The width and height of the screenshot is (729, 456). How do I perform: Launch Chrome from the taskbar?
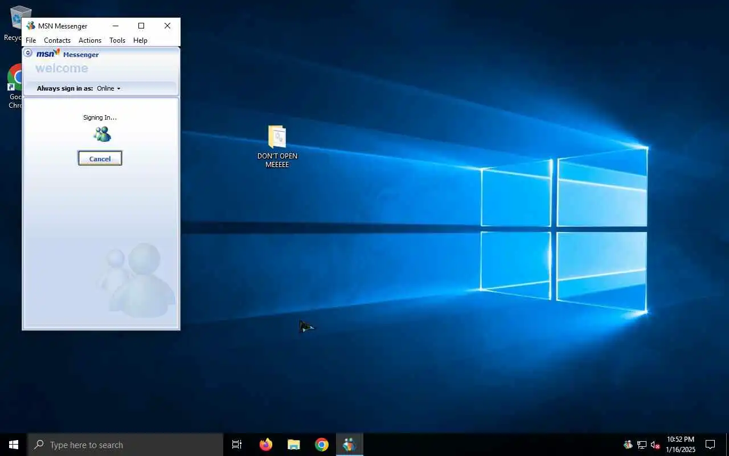click(322, 445)
